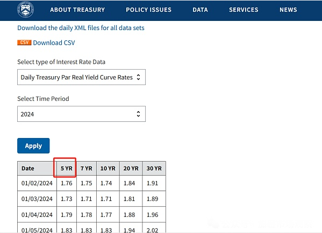Open the News menu
Image resolution: width=322 pixels, height=233 pixels.
pyautogui.click(x=288, y=10)
